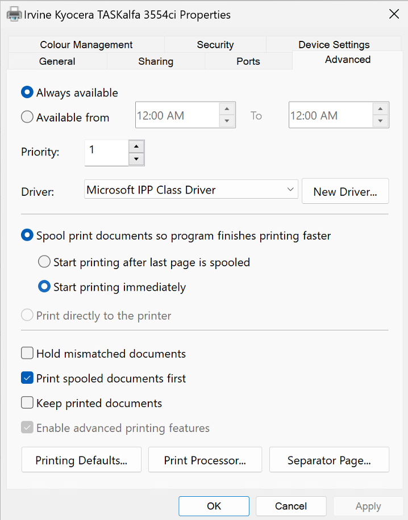Choose the Available from radio button
The height and width of the screenshot is (520, 408).
click(x=27, y=117)
